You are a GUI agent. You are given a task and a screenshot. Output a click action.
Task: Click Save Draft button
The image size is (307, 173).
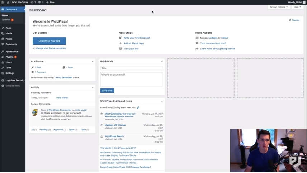pos(107,91)
